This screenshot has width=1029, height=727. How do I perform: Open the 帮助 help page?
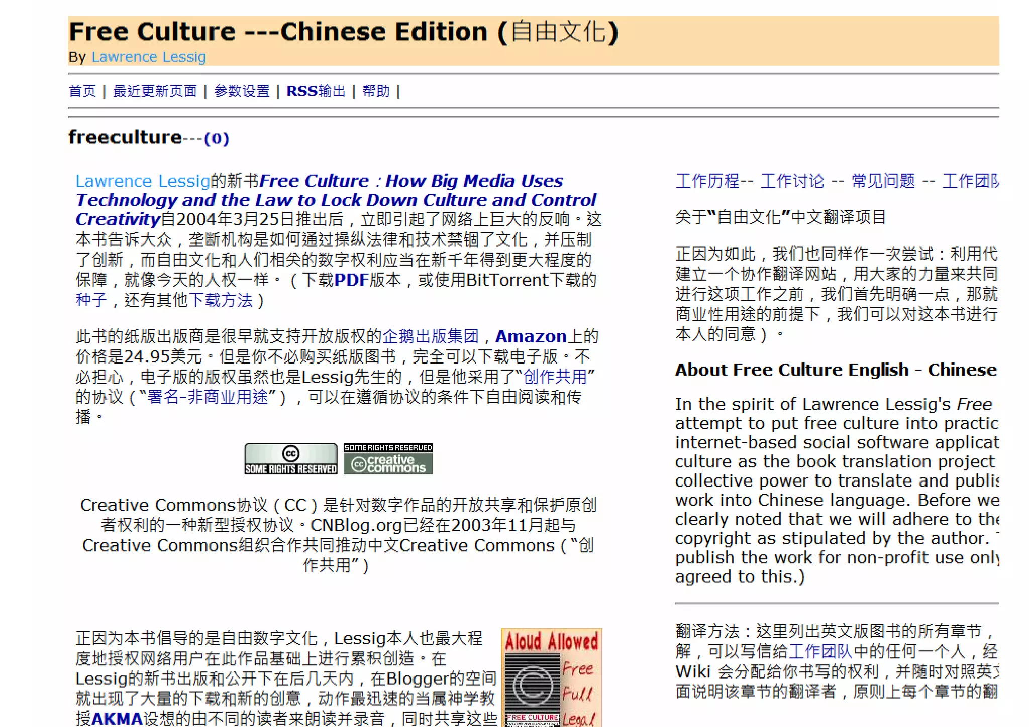coord(376,91)
